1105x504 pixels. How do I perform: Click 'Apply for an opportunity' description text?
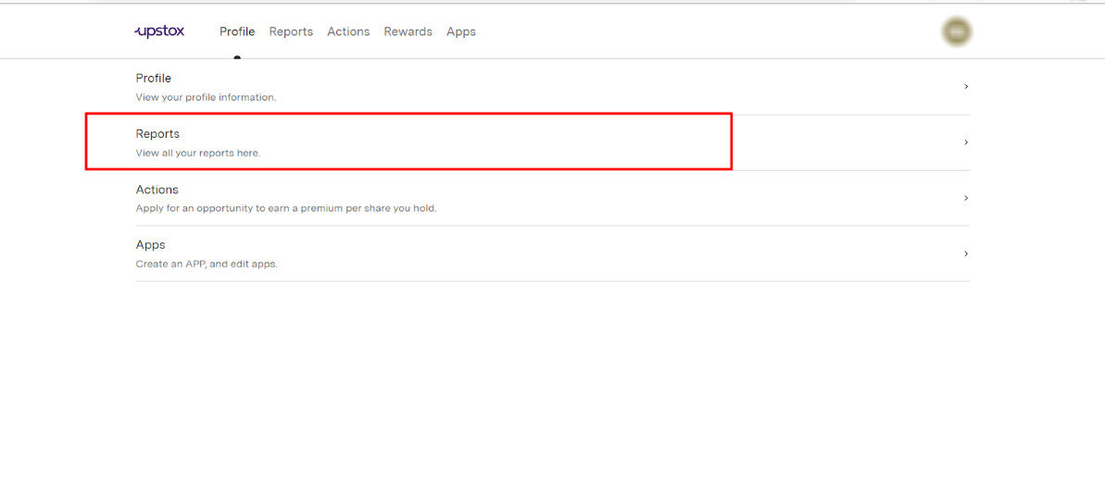point(285,209)
